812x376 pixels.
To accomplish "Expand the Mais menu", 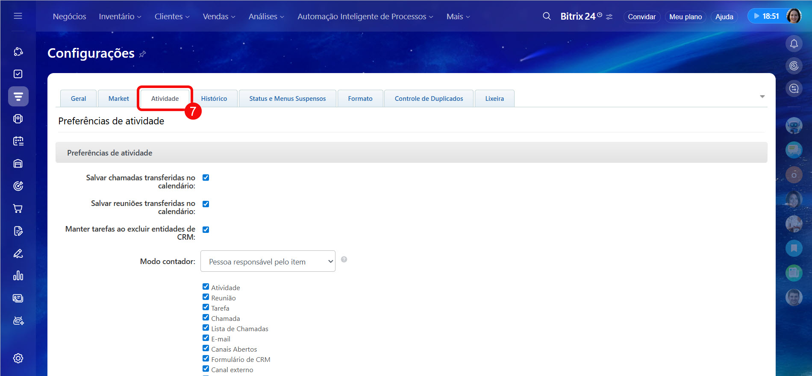I will [x=458, y=16].
